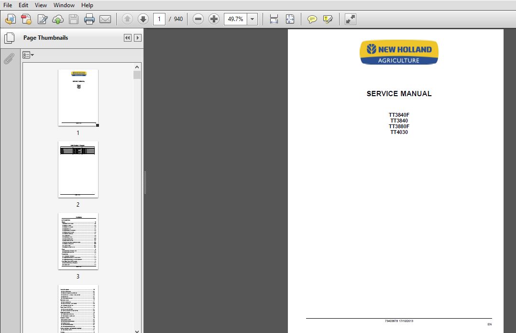Click the "Page Thumbnails" panel title

46,38
